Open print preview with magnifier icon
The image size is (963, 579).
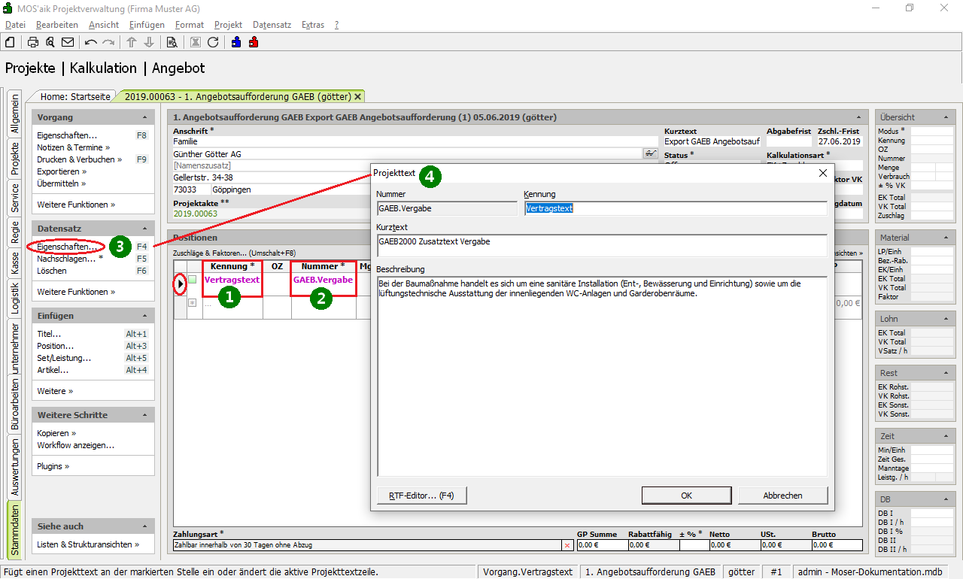tap(50, 42)
